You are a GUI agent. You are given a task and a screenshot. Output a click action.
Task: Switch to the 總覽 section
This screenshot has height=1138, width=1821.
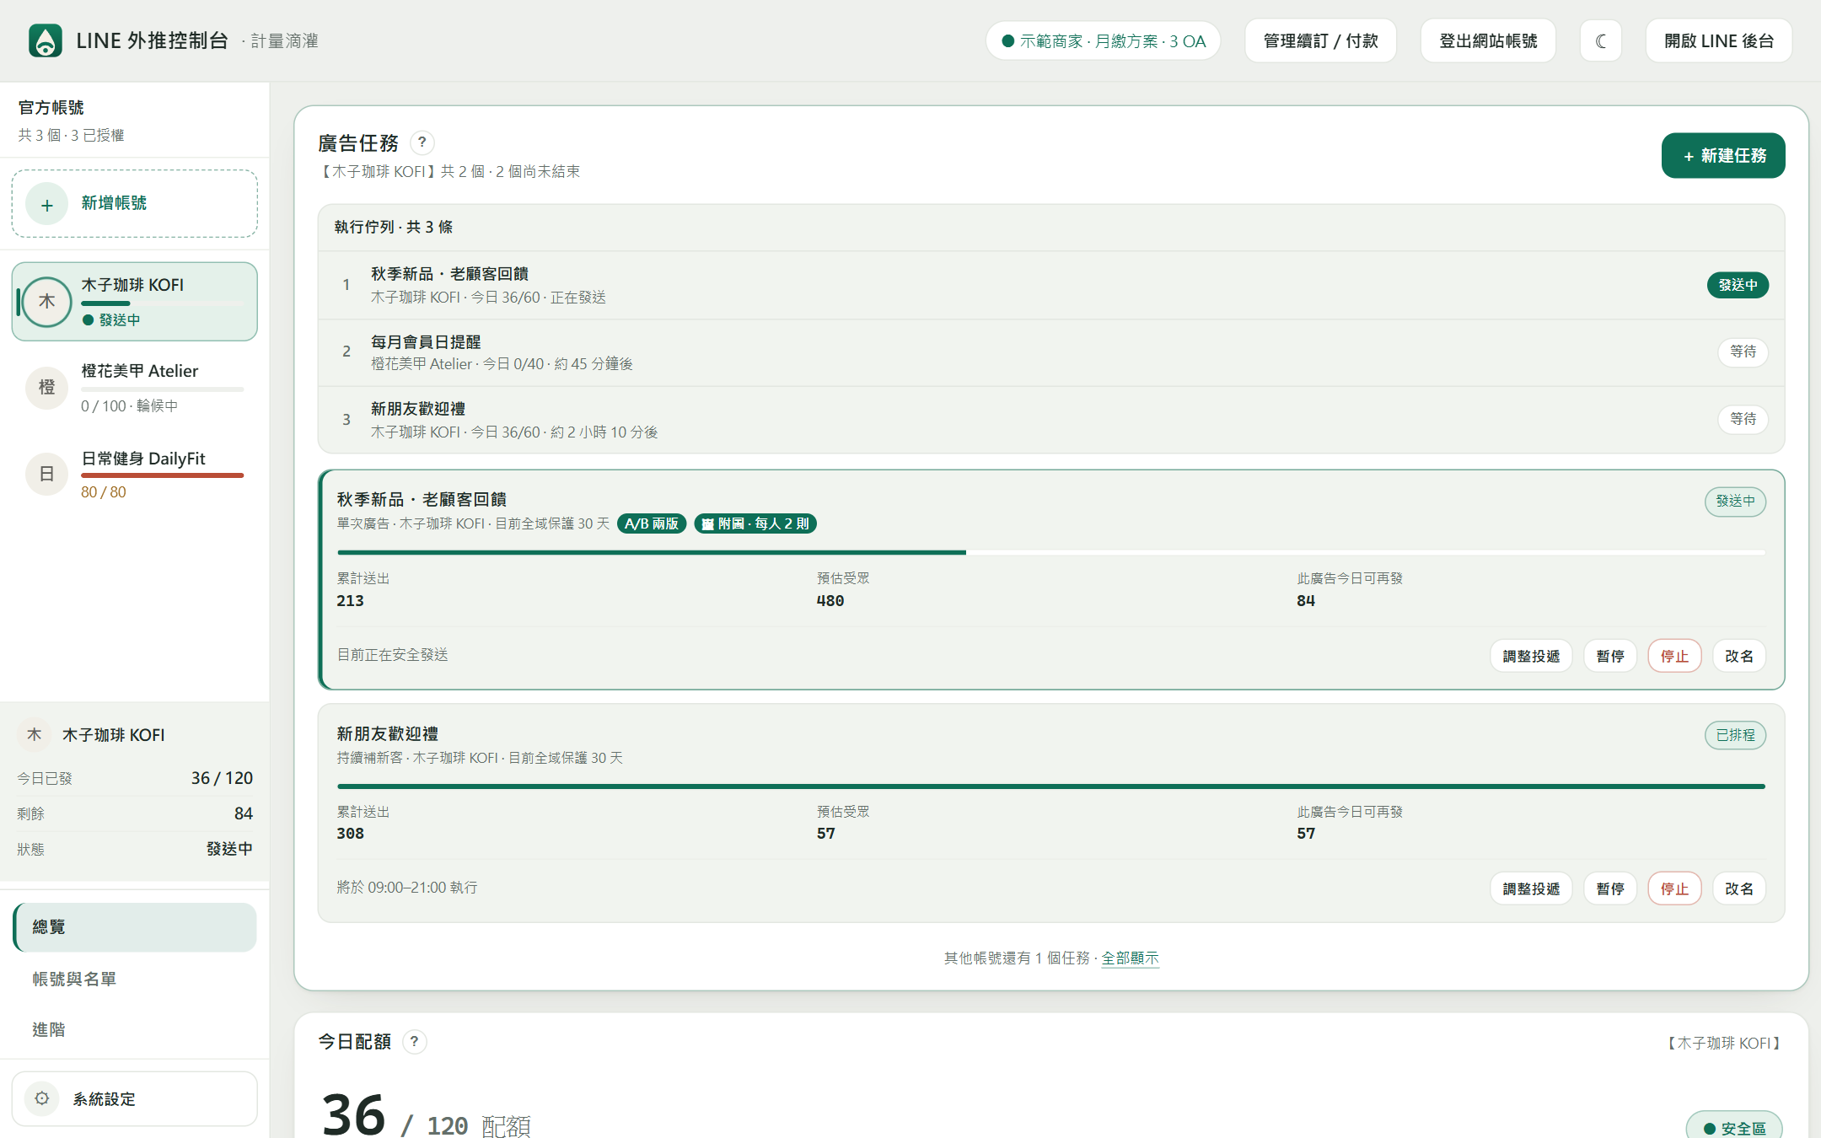135,927
